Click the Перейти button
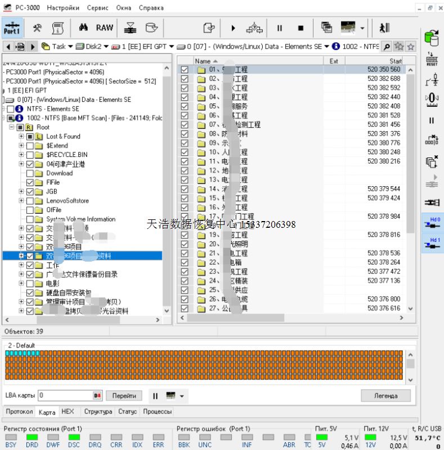 coord(124,396)
